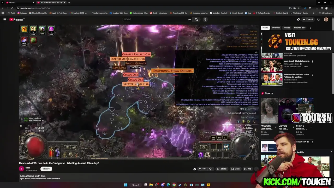Open Discord from taskbar
334x188 pixels.
click(x=163, y=185)
